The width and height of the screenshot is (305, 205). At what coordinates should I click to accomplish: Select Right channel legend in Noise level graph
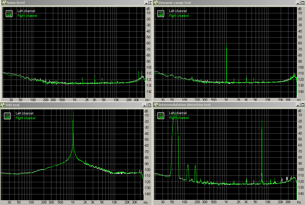pos(27,16)
